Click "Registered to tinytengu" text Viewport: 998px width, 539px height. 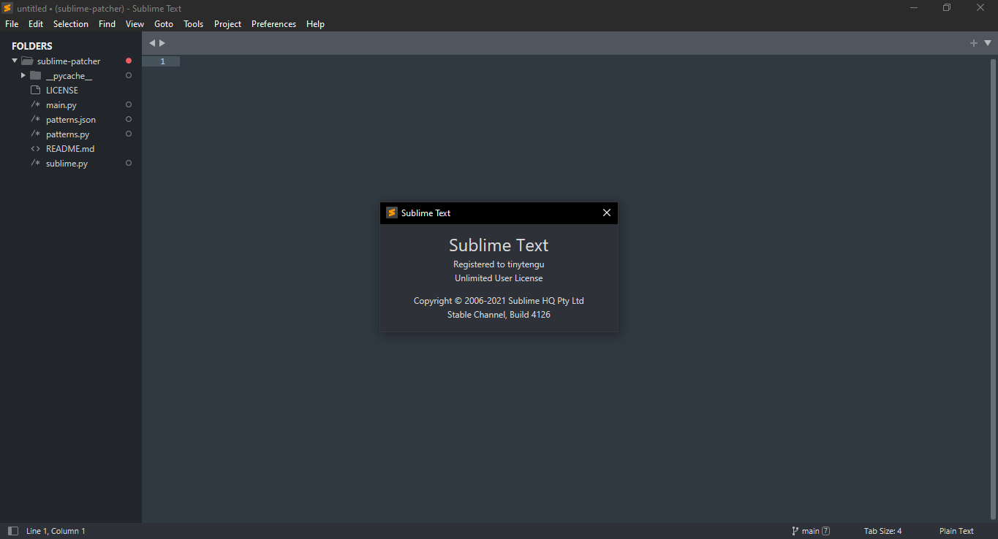pyautogui.click(x=499, y=264)
